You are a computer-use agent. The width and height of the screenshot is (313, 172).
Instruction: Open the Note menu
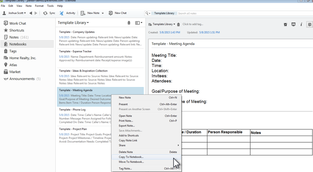tap(28, 6)
